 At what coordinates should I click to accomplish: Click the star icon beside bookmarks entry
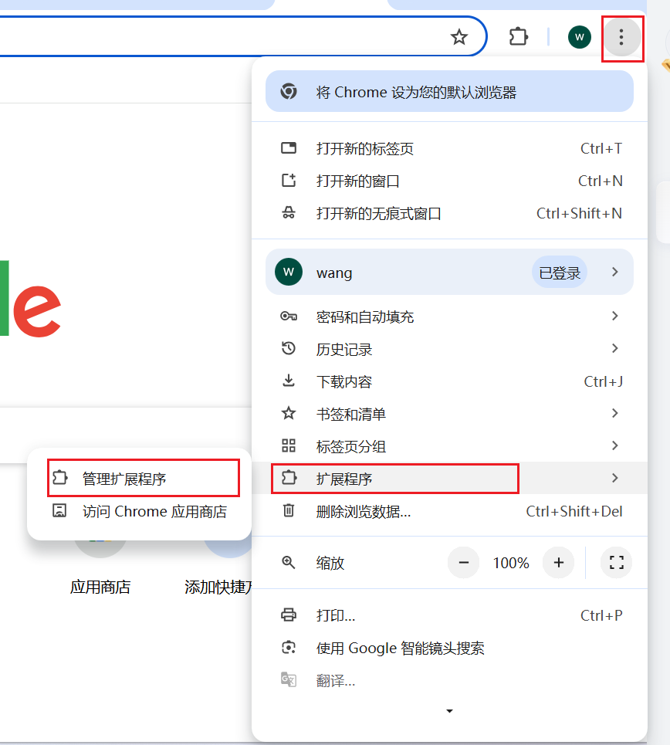coord(289,413)
